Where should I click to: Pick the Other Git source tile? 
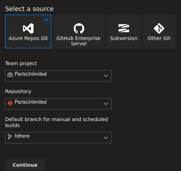159,32
